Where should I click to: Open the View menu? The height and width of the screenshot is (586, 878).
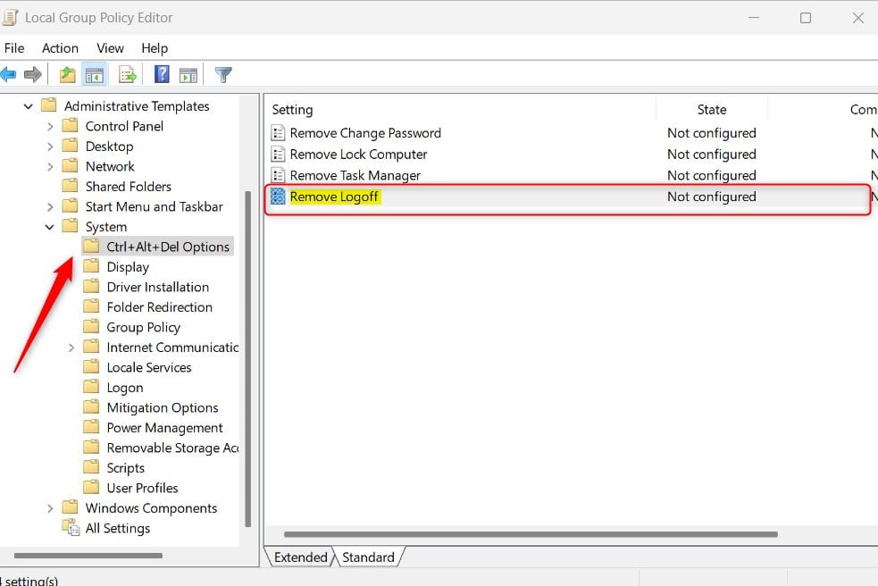[x=111, y=48]
